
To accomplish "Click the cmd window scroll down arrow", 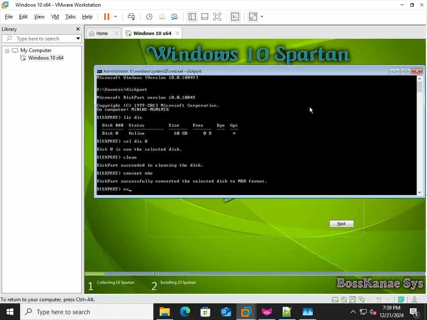I will (x=419, y=192).
